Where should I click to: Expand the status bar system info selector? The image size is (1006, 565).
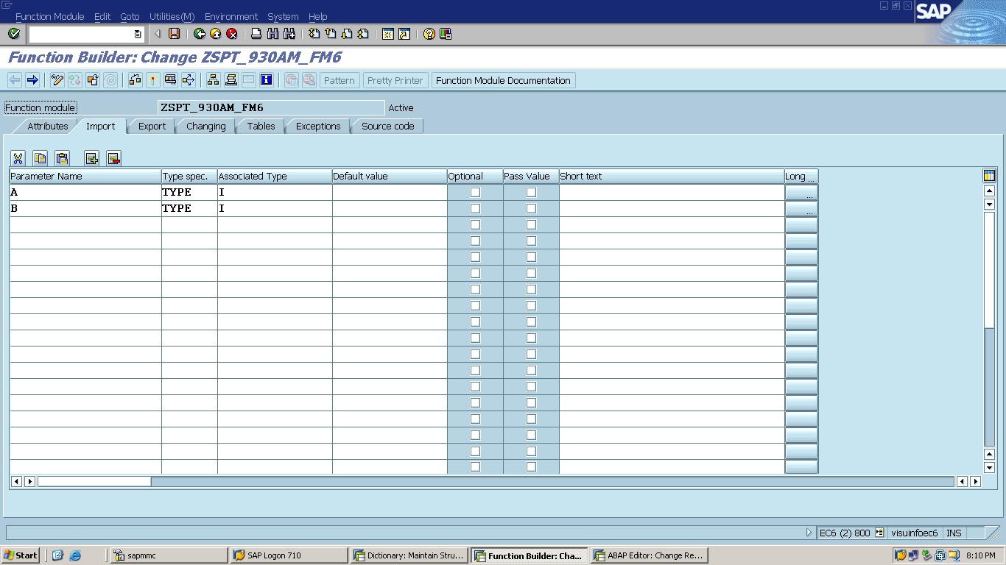tap(879, 533)
